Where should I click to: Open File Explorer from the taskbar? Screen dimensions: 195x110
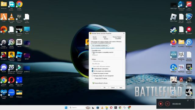coord(107,108)
